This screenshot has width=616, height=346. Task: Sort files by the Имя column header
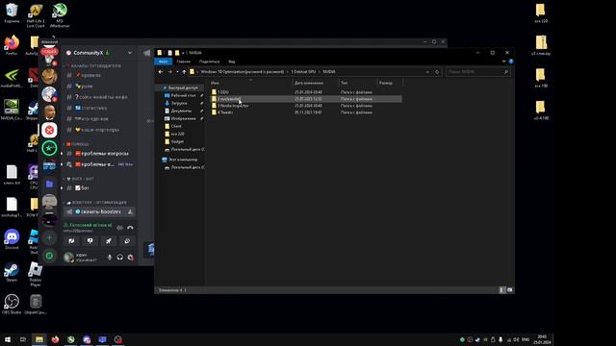pyautogui.click(x=250, y=83)
